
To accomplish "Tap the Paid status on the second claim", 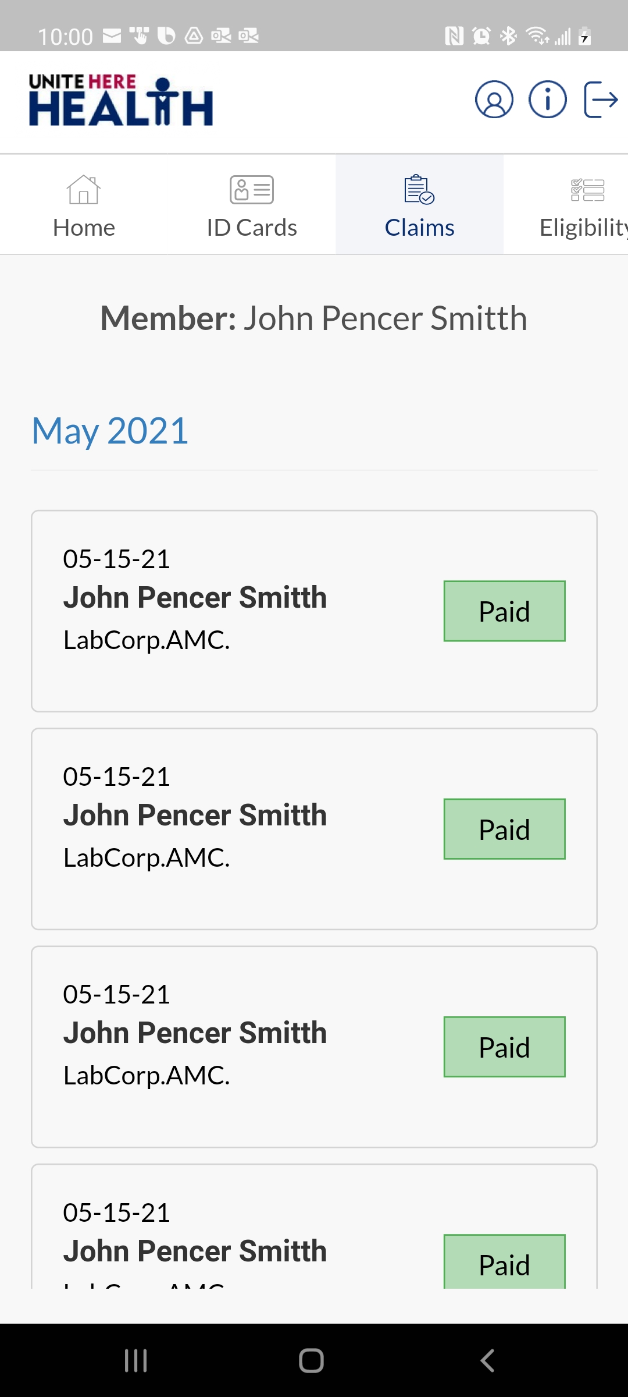I will click(x=504, y=829).
